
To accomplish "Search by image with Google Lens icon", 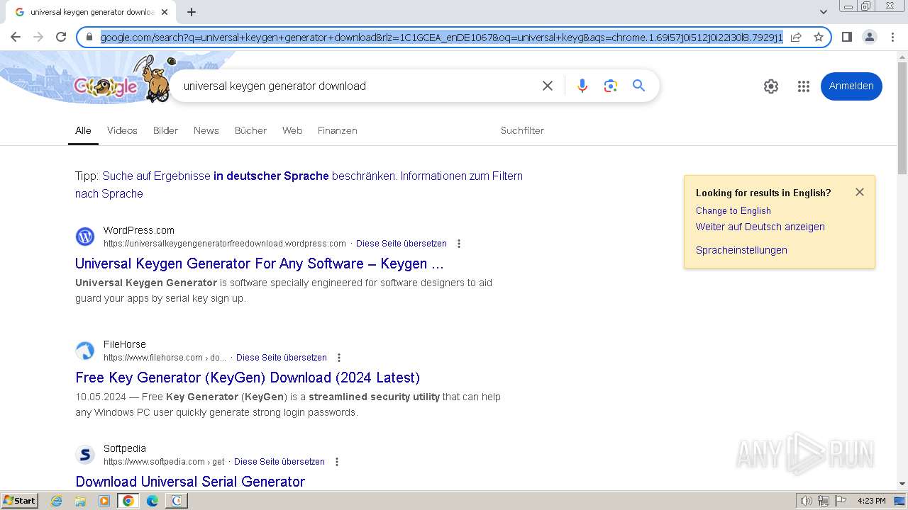I will tap(611, 86).
